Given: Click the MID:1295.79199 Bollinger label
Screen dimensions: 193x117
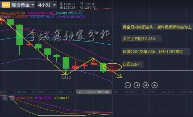Looking at the screenshot, I should [42, 17].
